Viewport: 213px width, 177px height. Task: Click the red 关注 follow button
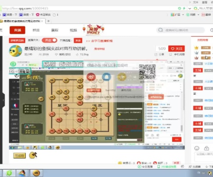click(176, 48)
